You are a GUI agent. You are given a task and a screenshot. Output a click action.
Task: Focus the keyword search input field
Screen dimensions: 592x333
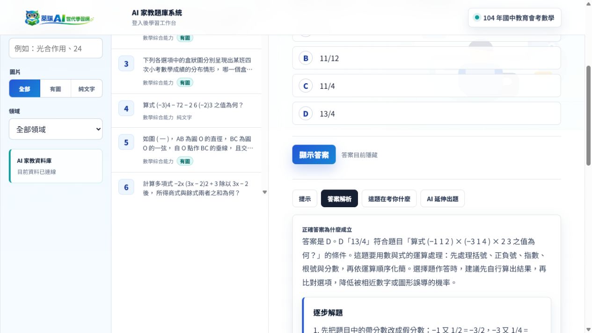pyautogui.click(x=56, y=48)
